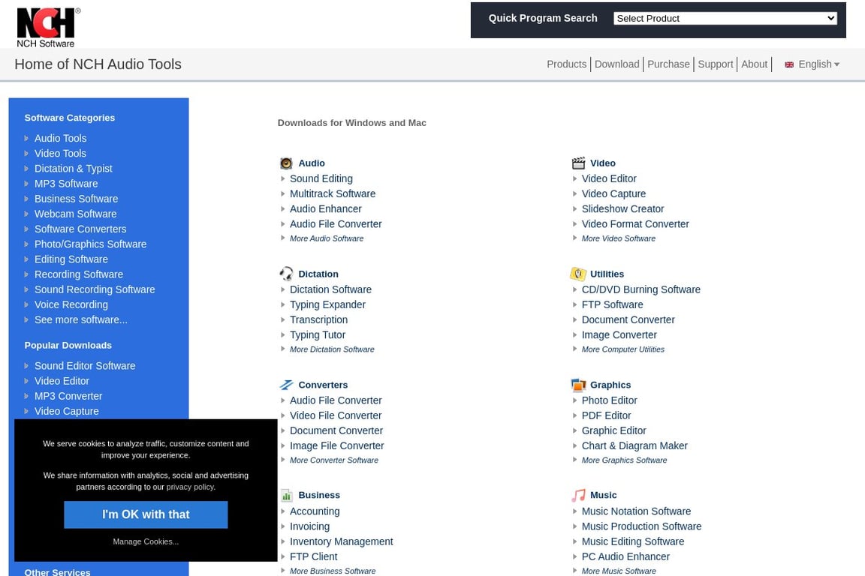Accept cookies with I'm OK with that
The width and height of the screenshot is (865, 576).
(146, 514)
